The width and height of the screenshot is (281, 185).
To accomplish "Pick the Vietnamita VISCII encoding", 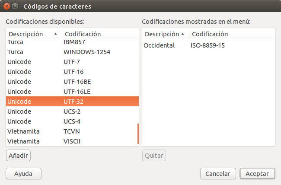I will pyautogui.click(x=72, y=141).
